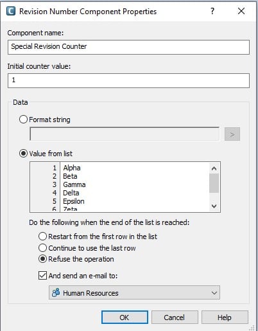Select Refuse the operation radio button
The height and width of the screenshot is (331, 258).
tap(42, 259)
